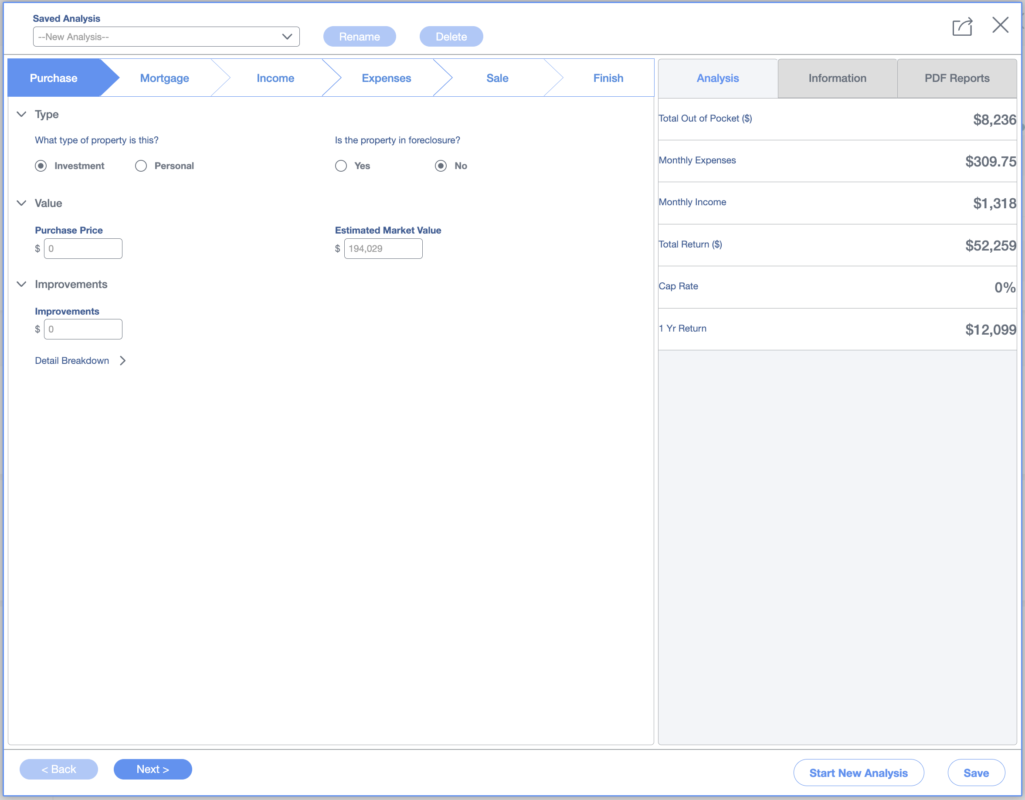Collapse the Improvements section
1025x800 pixels.
click(21, 284)
